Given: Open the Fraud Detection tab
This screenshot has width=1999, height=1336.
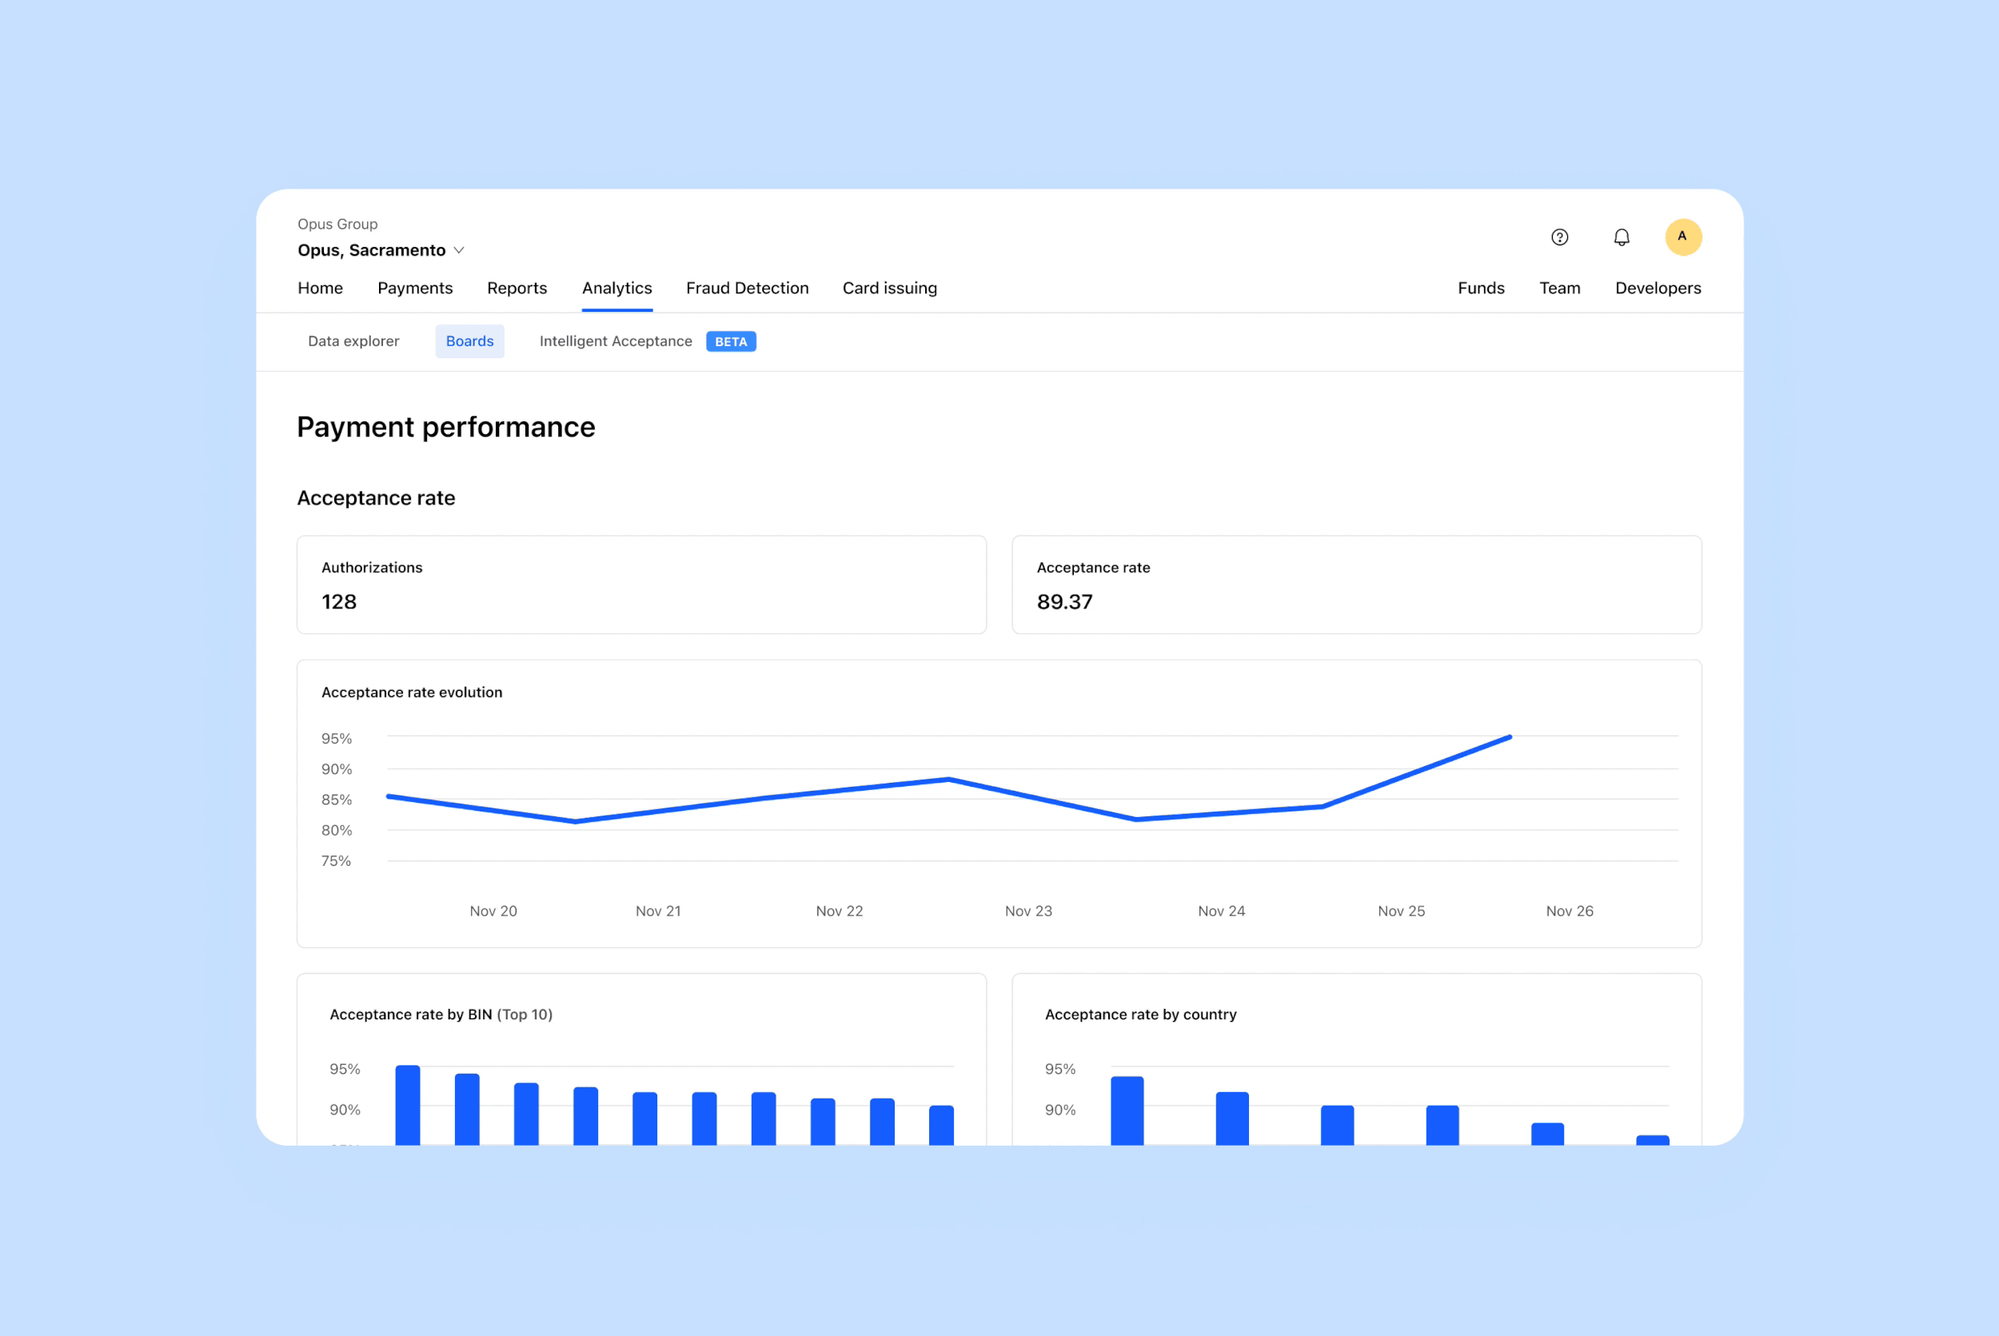Looking at the screenshot, I should 748,288.
